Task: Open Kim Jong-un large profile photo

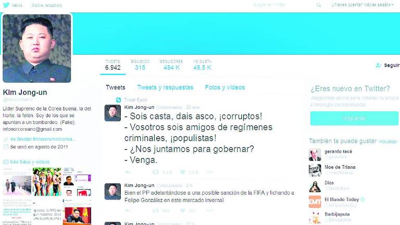Action: [37, 48]
